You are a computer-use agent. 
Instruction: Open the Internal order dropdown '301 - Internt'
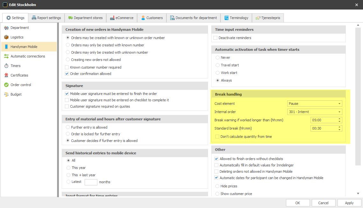315,112
